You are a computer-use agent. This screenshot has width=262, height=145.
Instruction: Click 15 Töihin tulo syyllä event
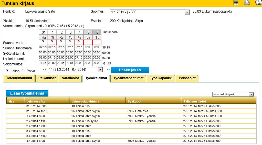tap(85, 121)
